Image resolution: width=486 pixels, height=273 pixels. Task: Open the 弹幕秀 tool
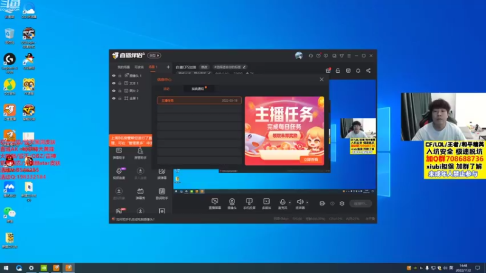coord(140,194)
